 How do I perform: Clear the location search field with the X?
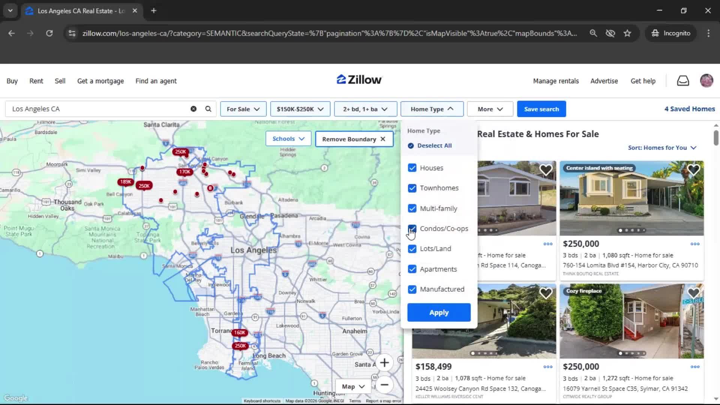(x=193, y=109)
